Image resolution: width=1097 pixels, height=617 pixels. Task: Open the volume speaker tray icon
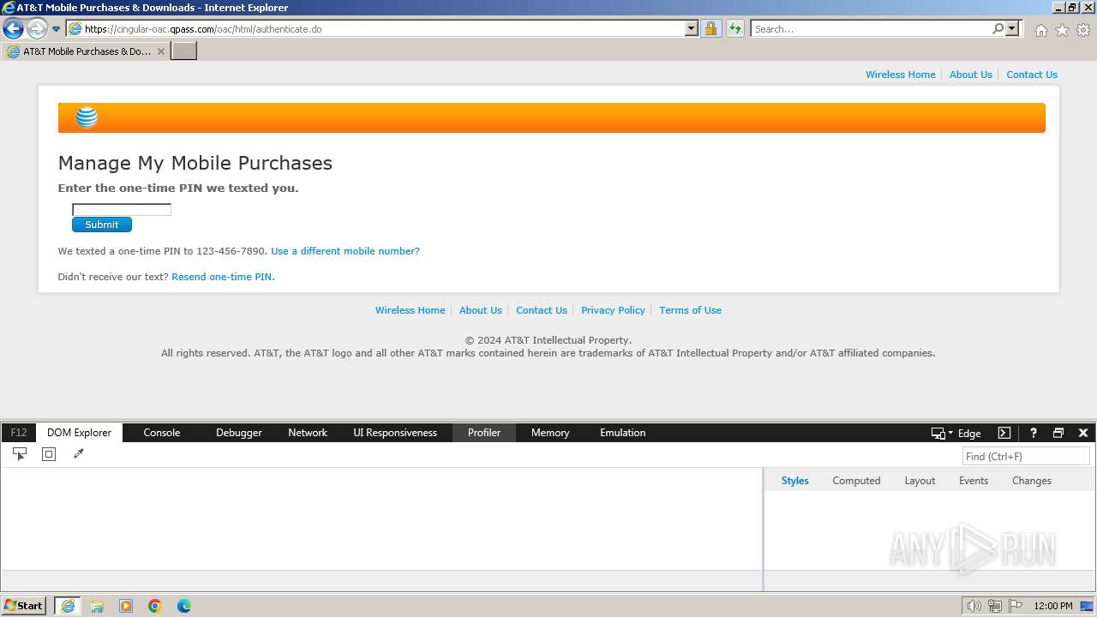974,606
